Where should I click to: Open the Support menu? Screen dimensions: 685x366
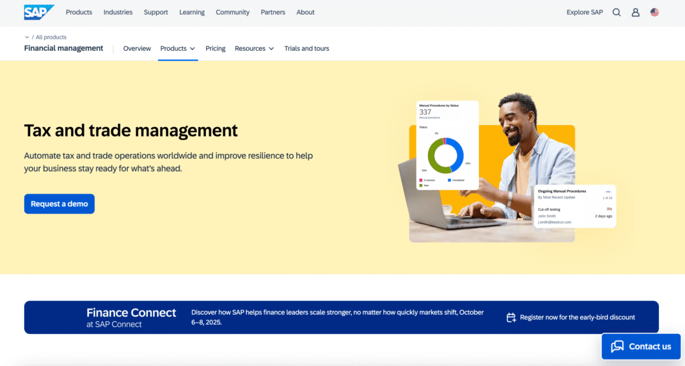[x=156, y=12]
